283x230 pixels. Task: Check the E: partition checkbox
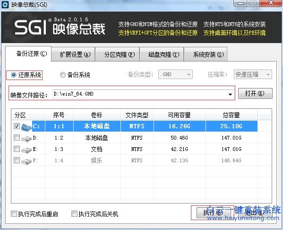coord(17,149)
